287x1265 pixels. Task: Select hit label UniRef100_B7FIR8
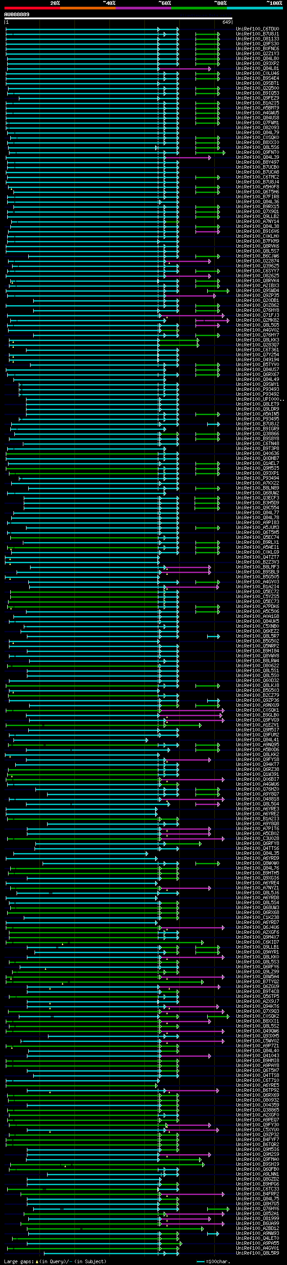pos(257,197)
